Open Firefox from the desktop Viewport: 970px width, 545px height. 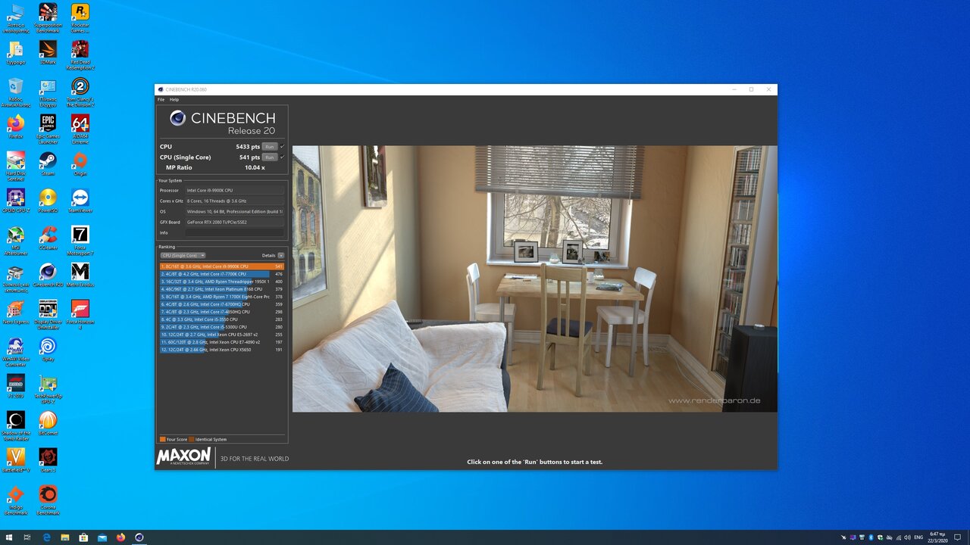[16, 126]
